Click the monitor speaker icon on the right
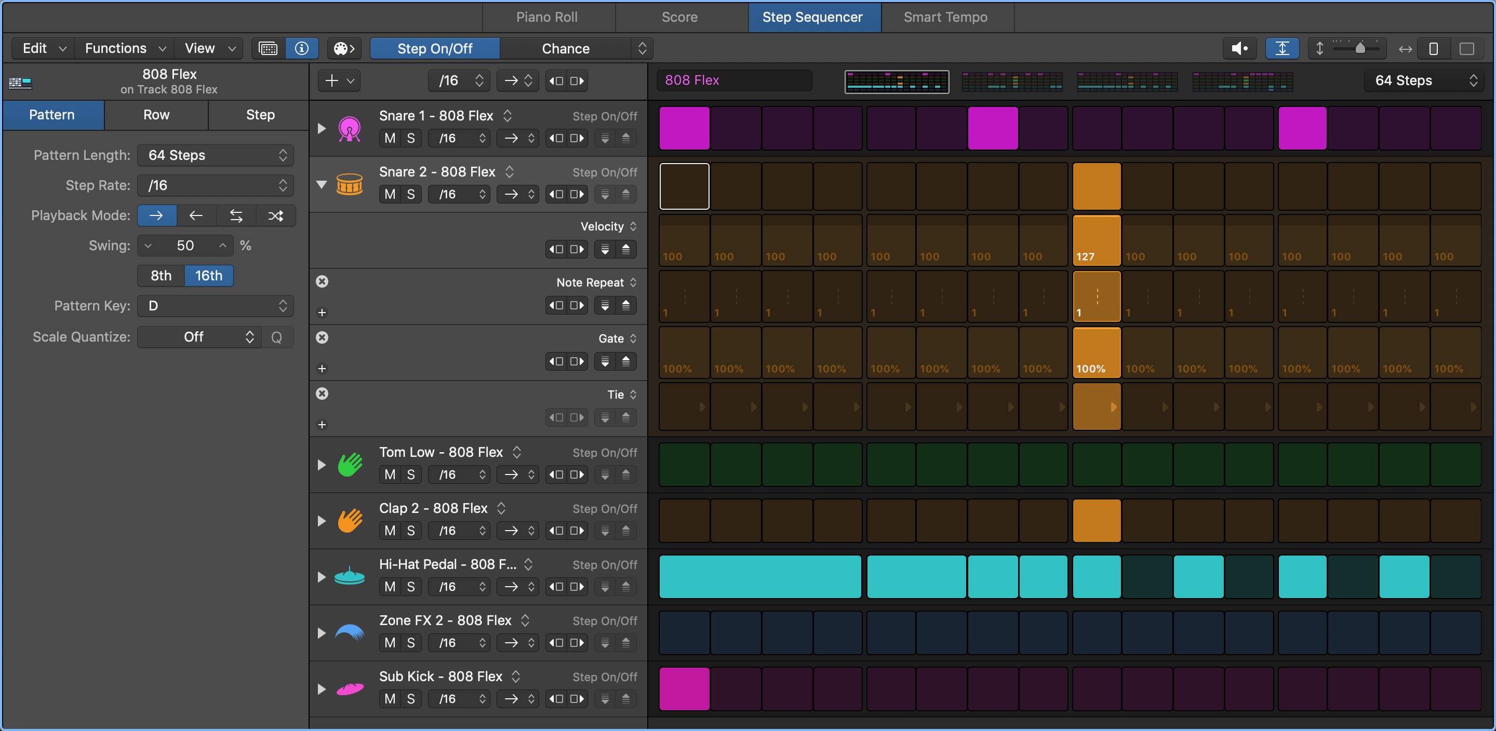 [1240, 48]
